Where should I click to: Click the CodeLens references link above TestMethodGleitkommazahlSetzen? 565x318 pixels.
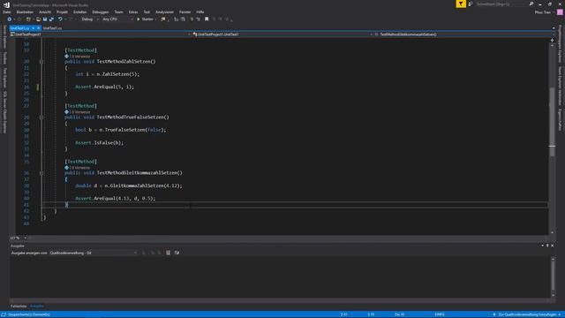coord(80,168)
